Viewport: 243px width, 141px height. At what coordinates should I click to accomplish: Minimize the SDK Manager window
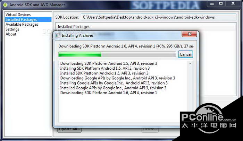(212, 3)
